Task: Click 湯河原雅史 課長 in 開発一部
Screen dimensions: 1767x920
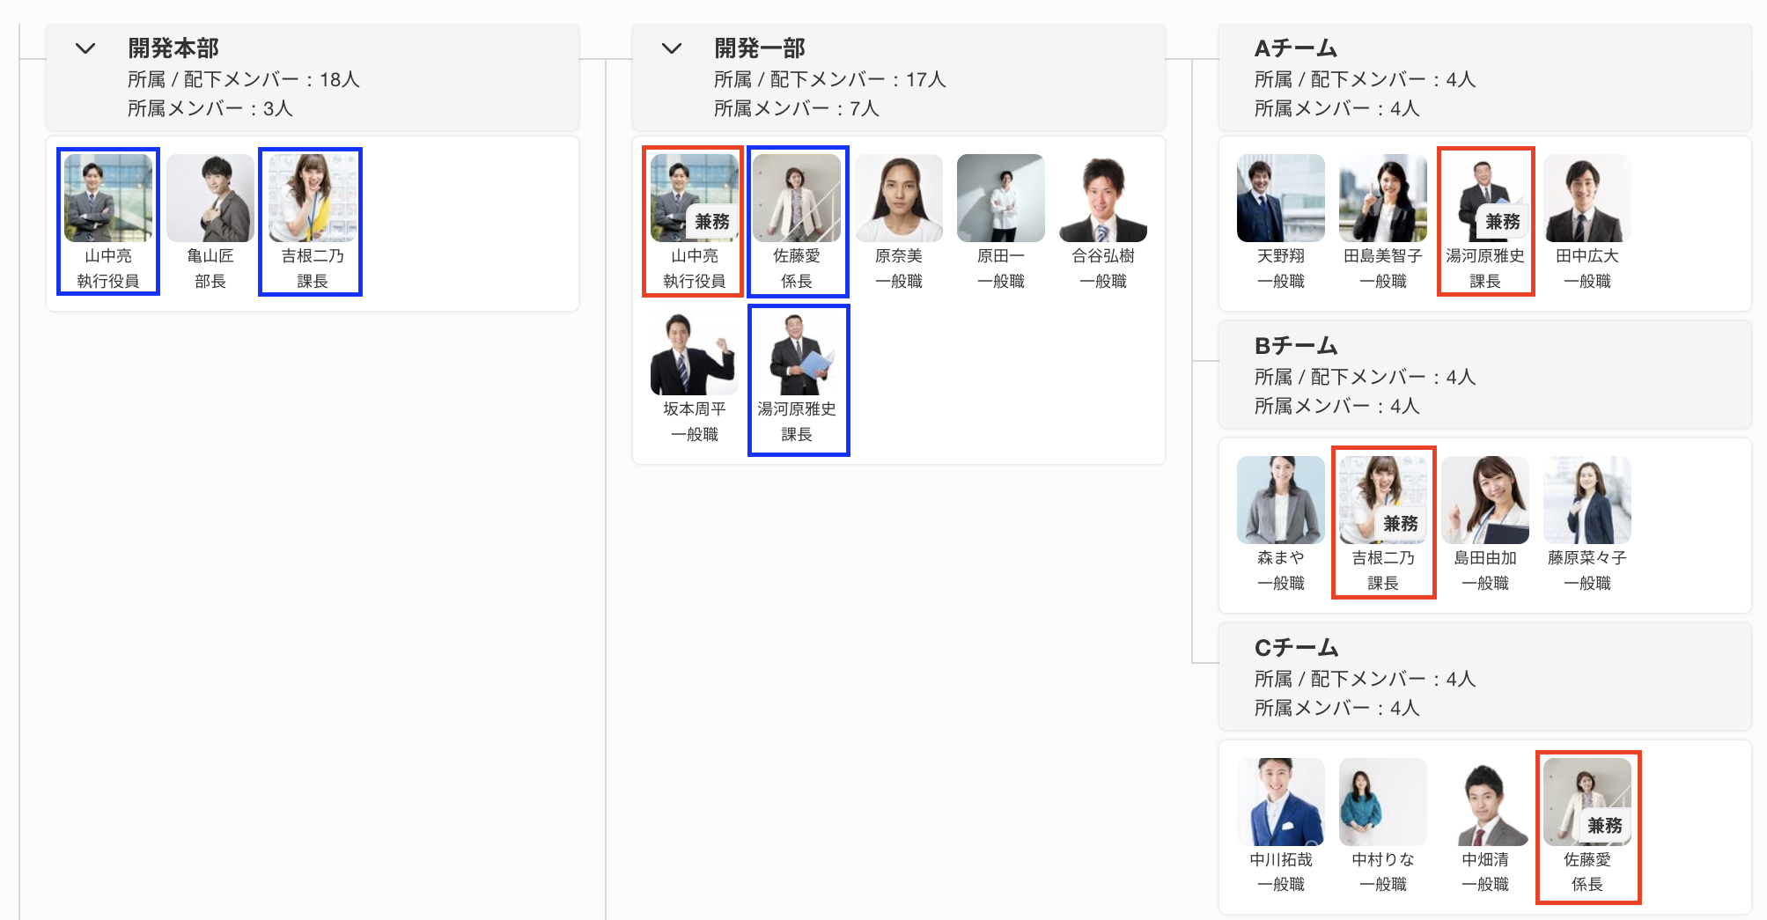Action: point(797,352)
